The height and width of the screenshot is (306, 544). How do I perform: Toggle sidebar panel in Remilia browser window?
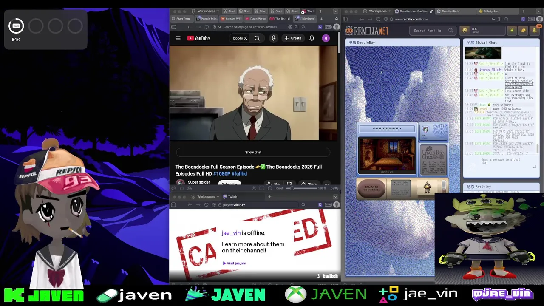click(x=345, y=19)
